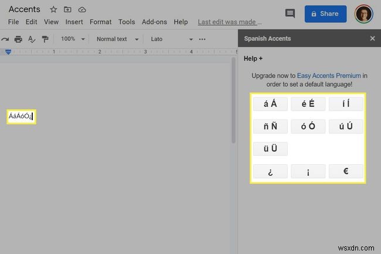
Task: Run spelling and grammar check icon
Action: 32,39
